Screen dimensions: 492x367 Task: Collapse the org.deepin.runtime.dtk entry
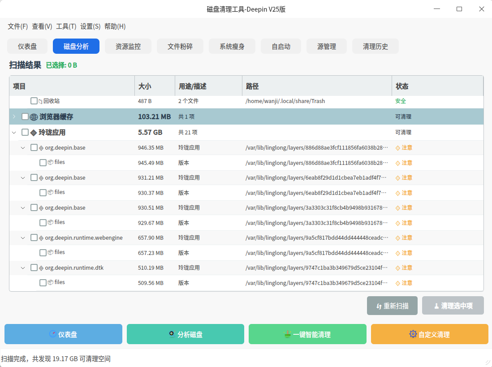tap(23, 268)
